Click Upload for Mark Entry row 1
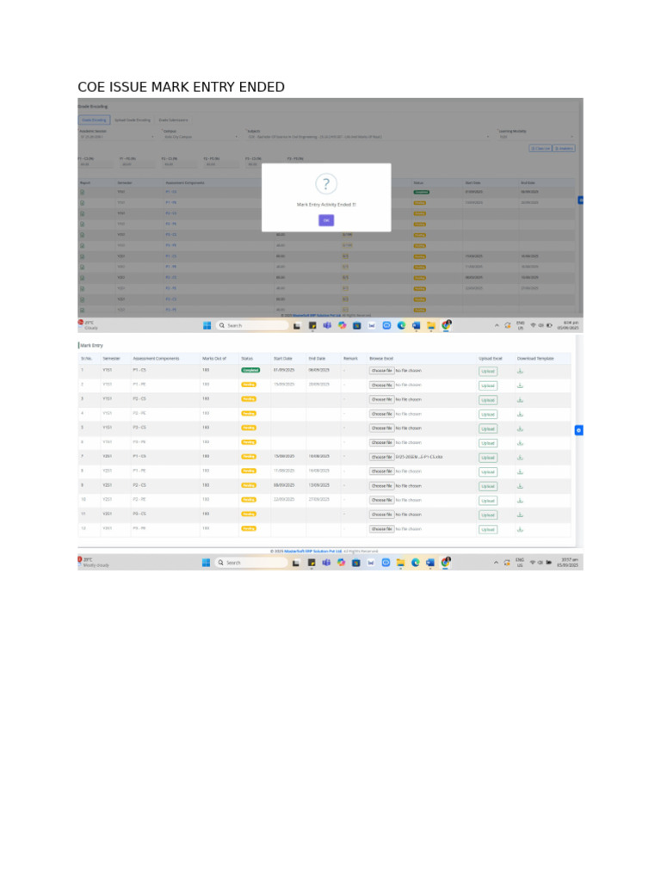Image resolution: width=661 pixels, height=881 pixels. (488, 372)
